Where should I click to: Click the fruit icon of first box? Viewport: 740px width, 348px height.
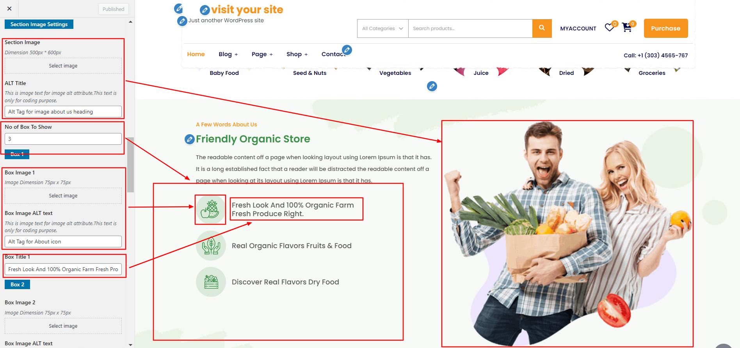point(210,210)
